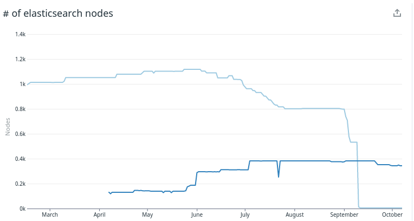Click the 0.2k y-axis label
Viewport: 414px width, 221px height.
21,184
